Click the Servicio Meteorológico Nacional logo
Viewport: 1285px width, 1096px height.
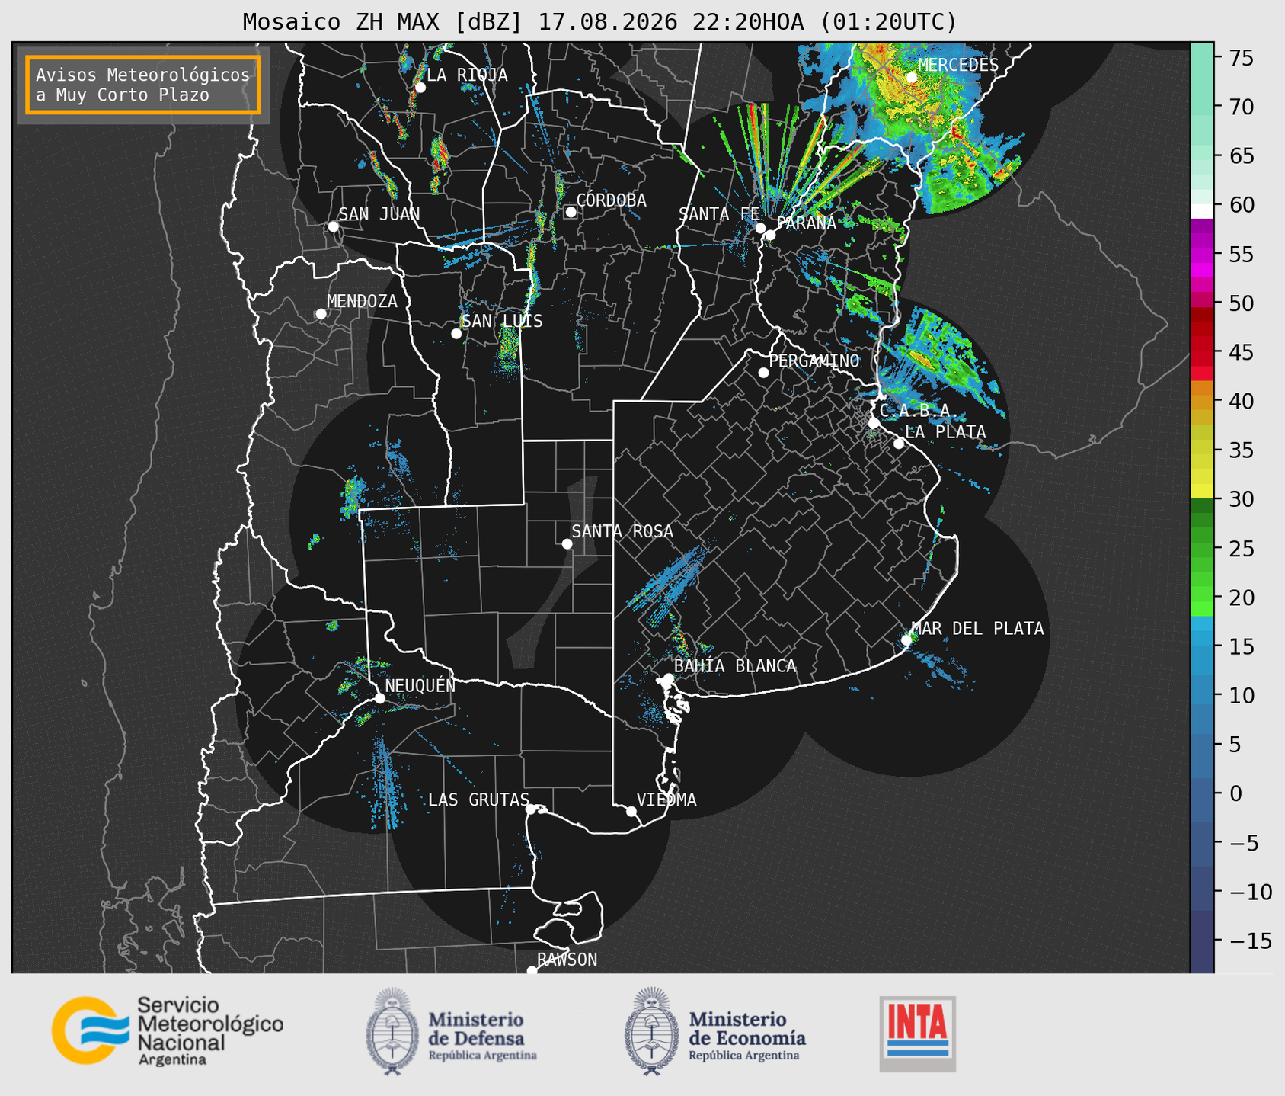pyautogui.click(x=167, y=1030)
